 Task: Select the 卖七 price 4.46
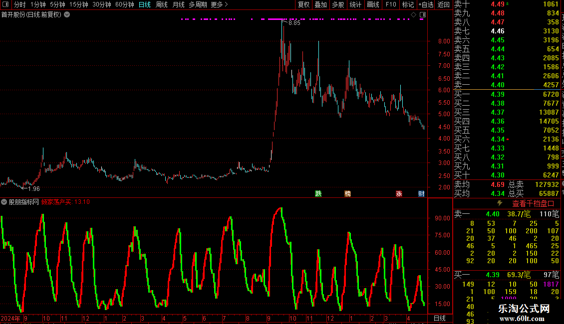(498, 31)
